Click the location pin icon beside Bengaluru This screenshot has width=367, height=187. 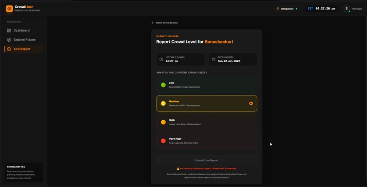(x=278, y=9)
